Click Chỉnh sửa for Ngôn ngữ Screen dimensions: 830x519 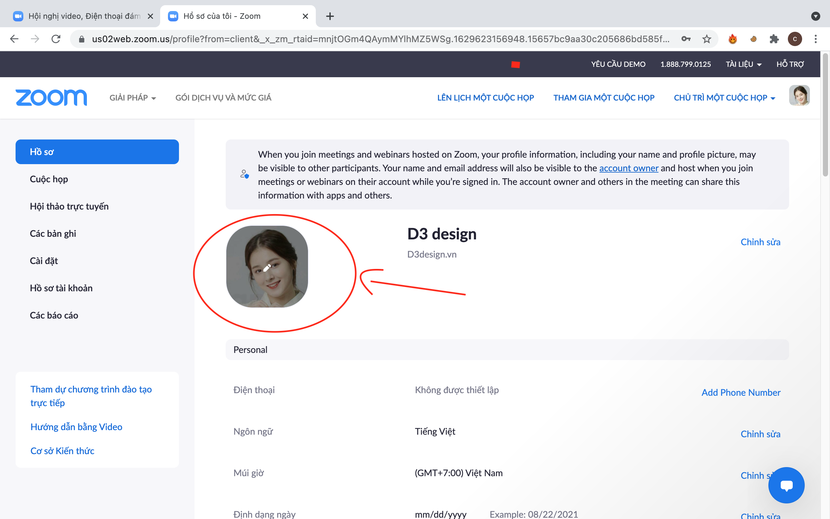[760, 434]
